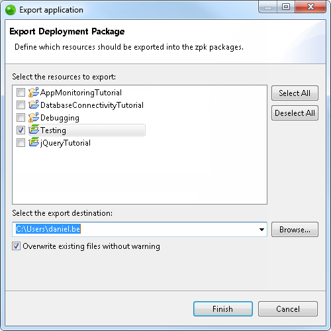The width and height of the screenshot is (331, 331).
Task: Tick the Debugging project checkbox
Action: 21,117
